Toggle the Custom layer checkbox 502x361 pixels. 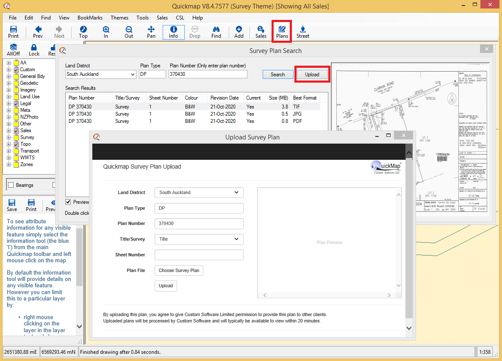tap(17, 69)
